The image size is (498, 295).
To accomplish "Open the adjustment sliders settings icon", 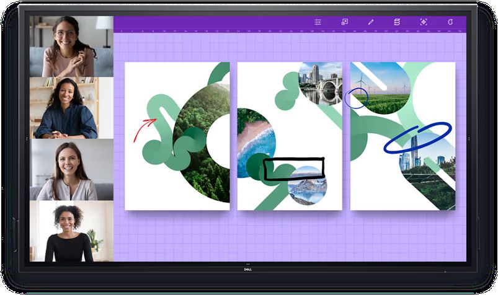I will tap(318, 22).
